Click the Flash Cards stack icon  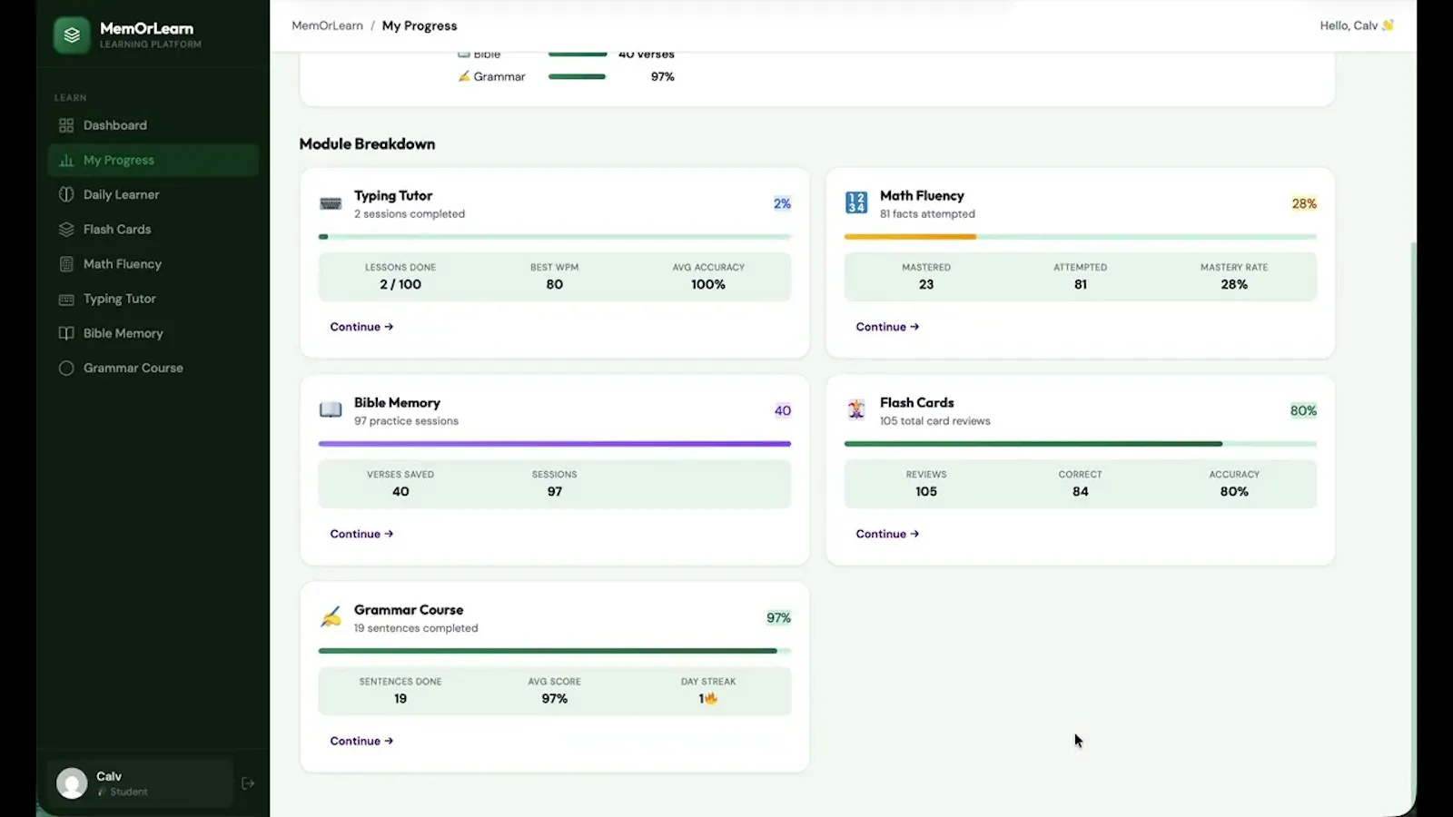[66, 229]
